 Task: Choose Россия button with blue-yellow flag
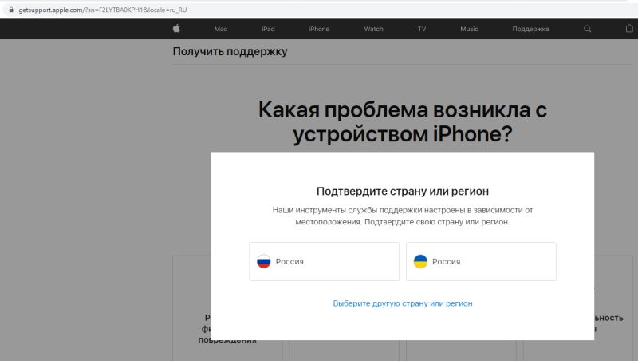pyautogui.click(x=481, y=262)
